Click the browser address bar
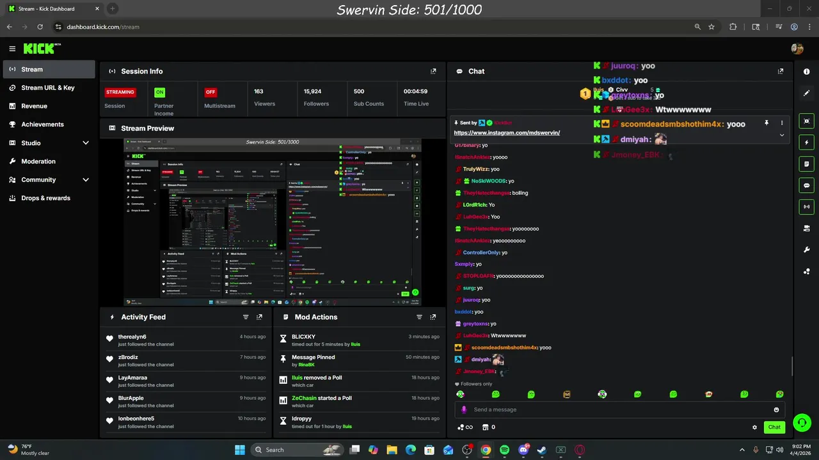 pyautogui.click(x=371, y=27)
